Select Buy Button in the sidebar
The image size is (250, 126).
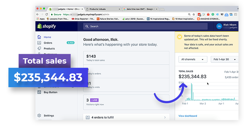pyautogui.click(x=51, y=92)
